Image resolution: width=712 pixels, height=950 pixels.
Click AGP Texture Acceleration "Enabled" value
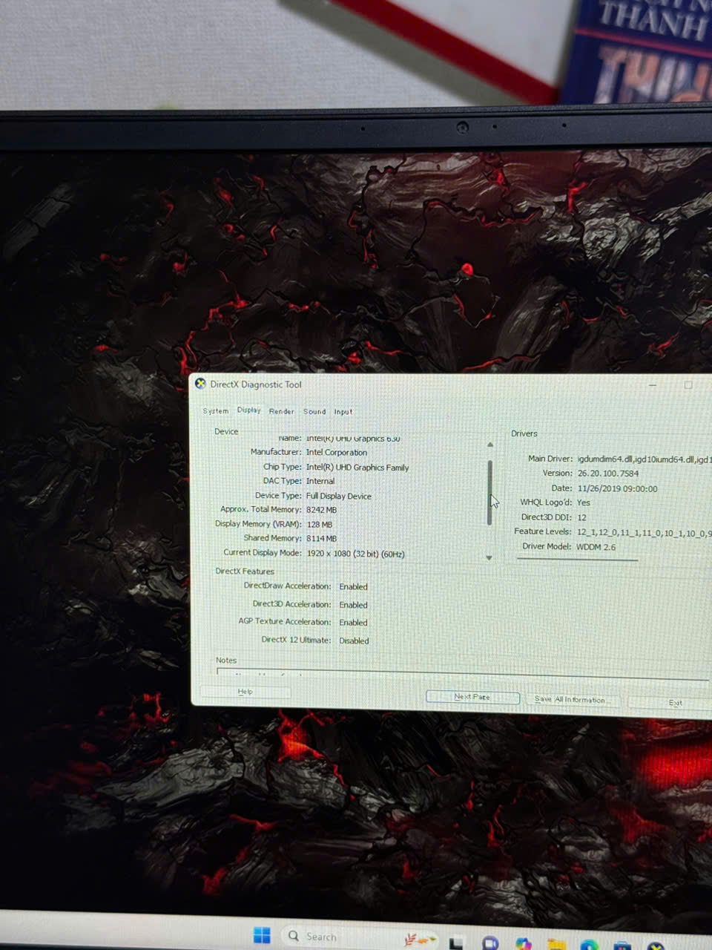[353, 623]
